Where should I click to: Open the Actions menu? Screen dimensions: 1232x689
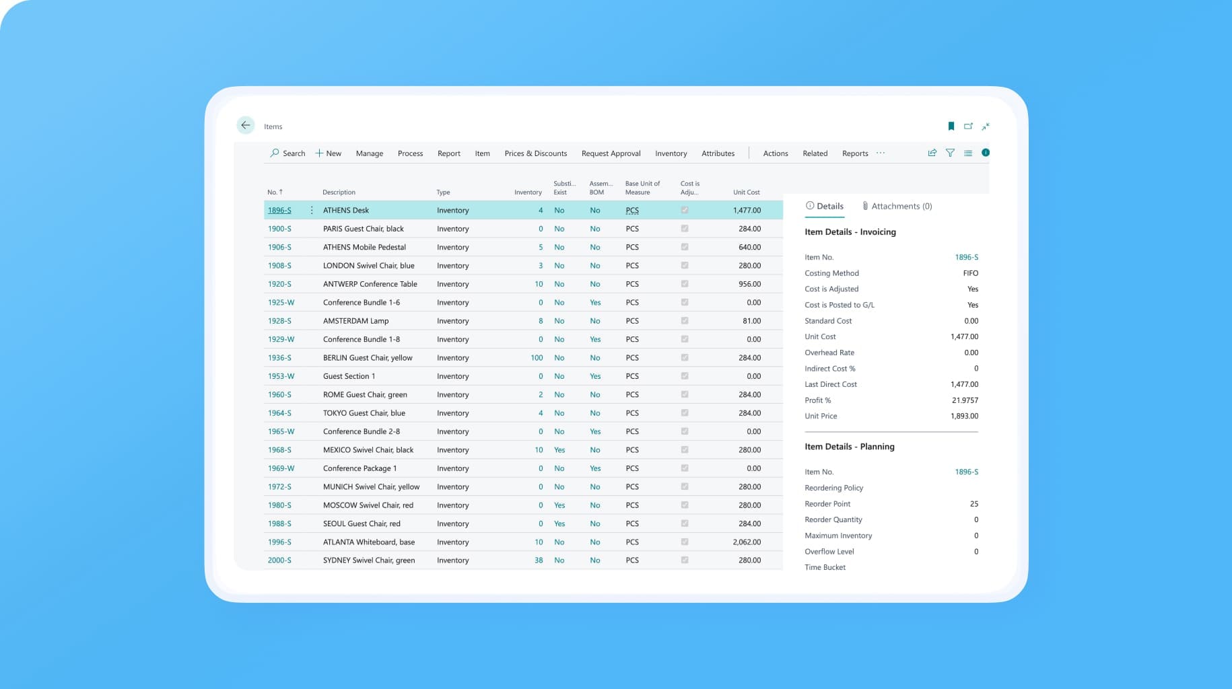coord(776,153)
